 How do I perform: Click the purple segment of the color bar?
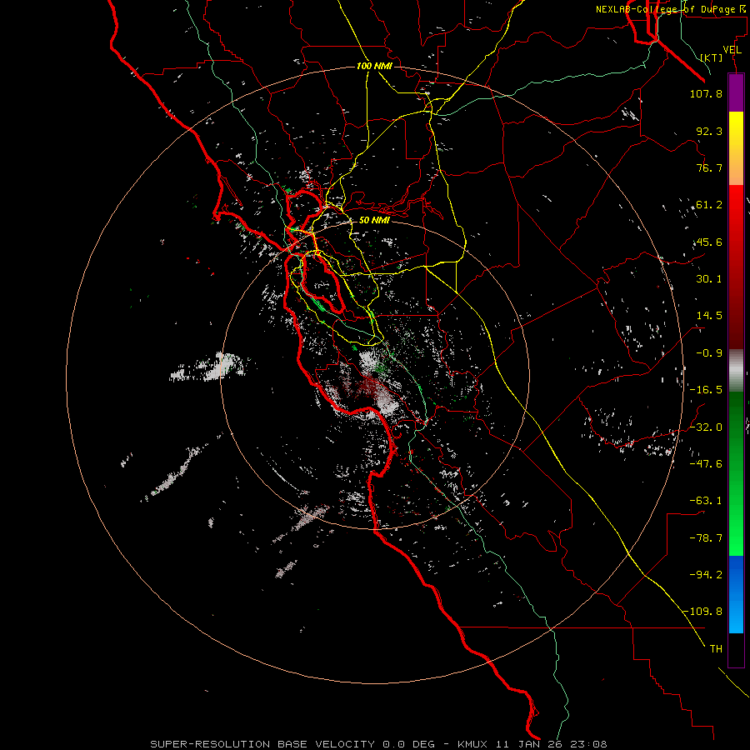click(x=736, y=92)
